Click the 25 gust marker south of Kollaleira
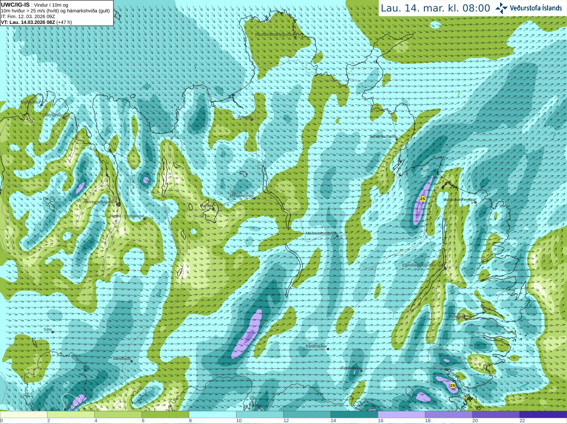 (x=453, y=386)
